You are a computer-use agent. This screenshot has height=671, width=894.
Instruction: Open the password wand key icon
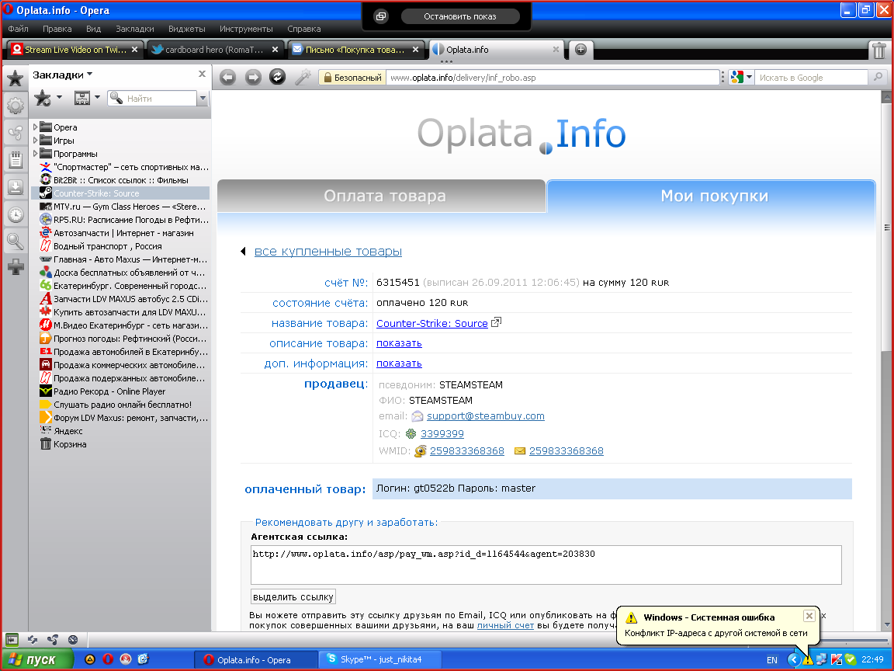tap(303, 77)
